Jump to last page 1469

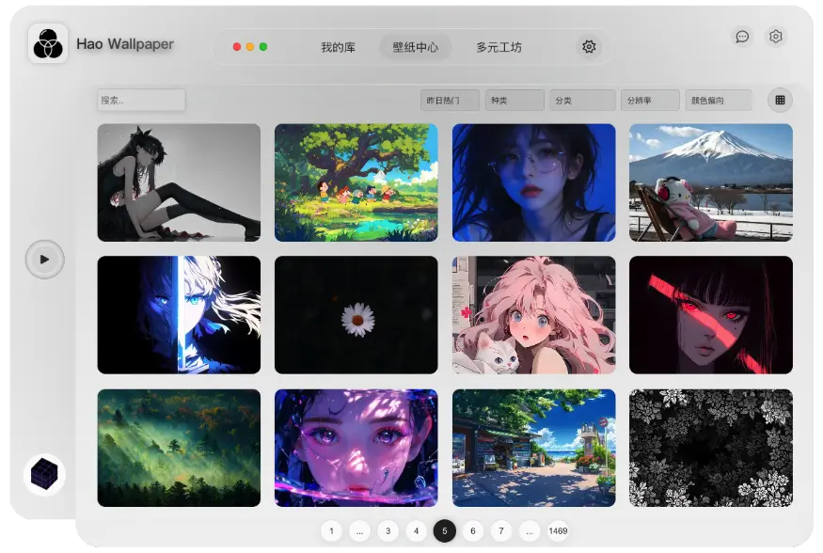click(558, 531)
